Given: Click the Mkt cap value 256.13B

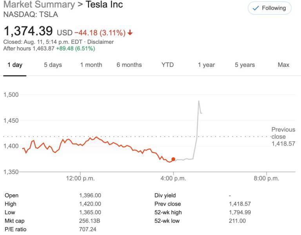Looking at the screenshot, I should pyautogui.click(x=90, y=221).
